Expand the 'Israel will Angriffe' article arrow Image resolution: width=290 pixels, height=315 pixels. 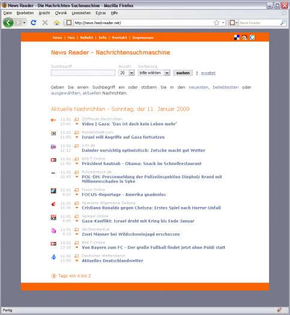(77, 137)
